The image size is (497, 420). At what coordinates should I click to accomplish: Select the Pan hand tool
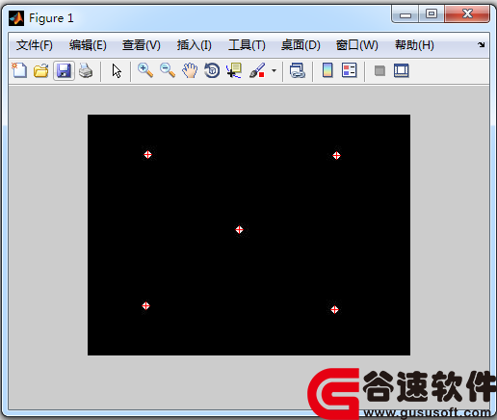190,70
